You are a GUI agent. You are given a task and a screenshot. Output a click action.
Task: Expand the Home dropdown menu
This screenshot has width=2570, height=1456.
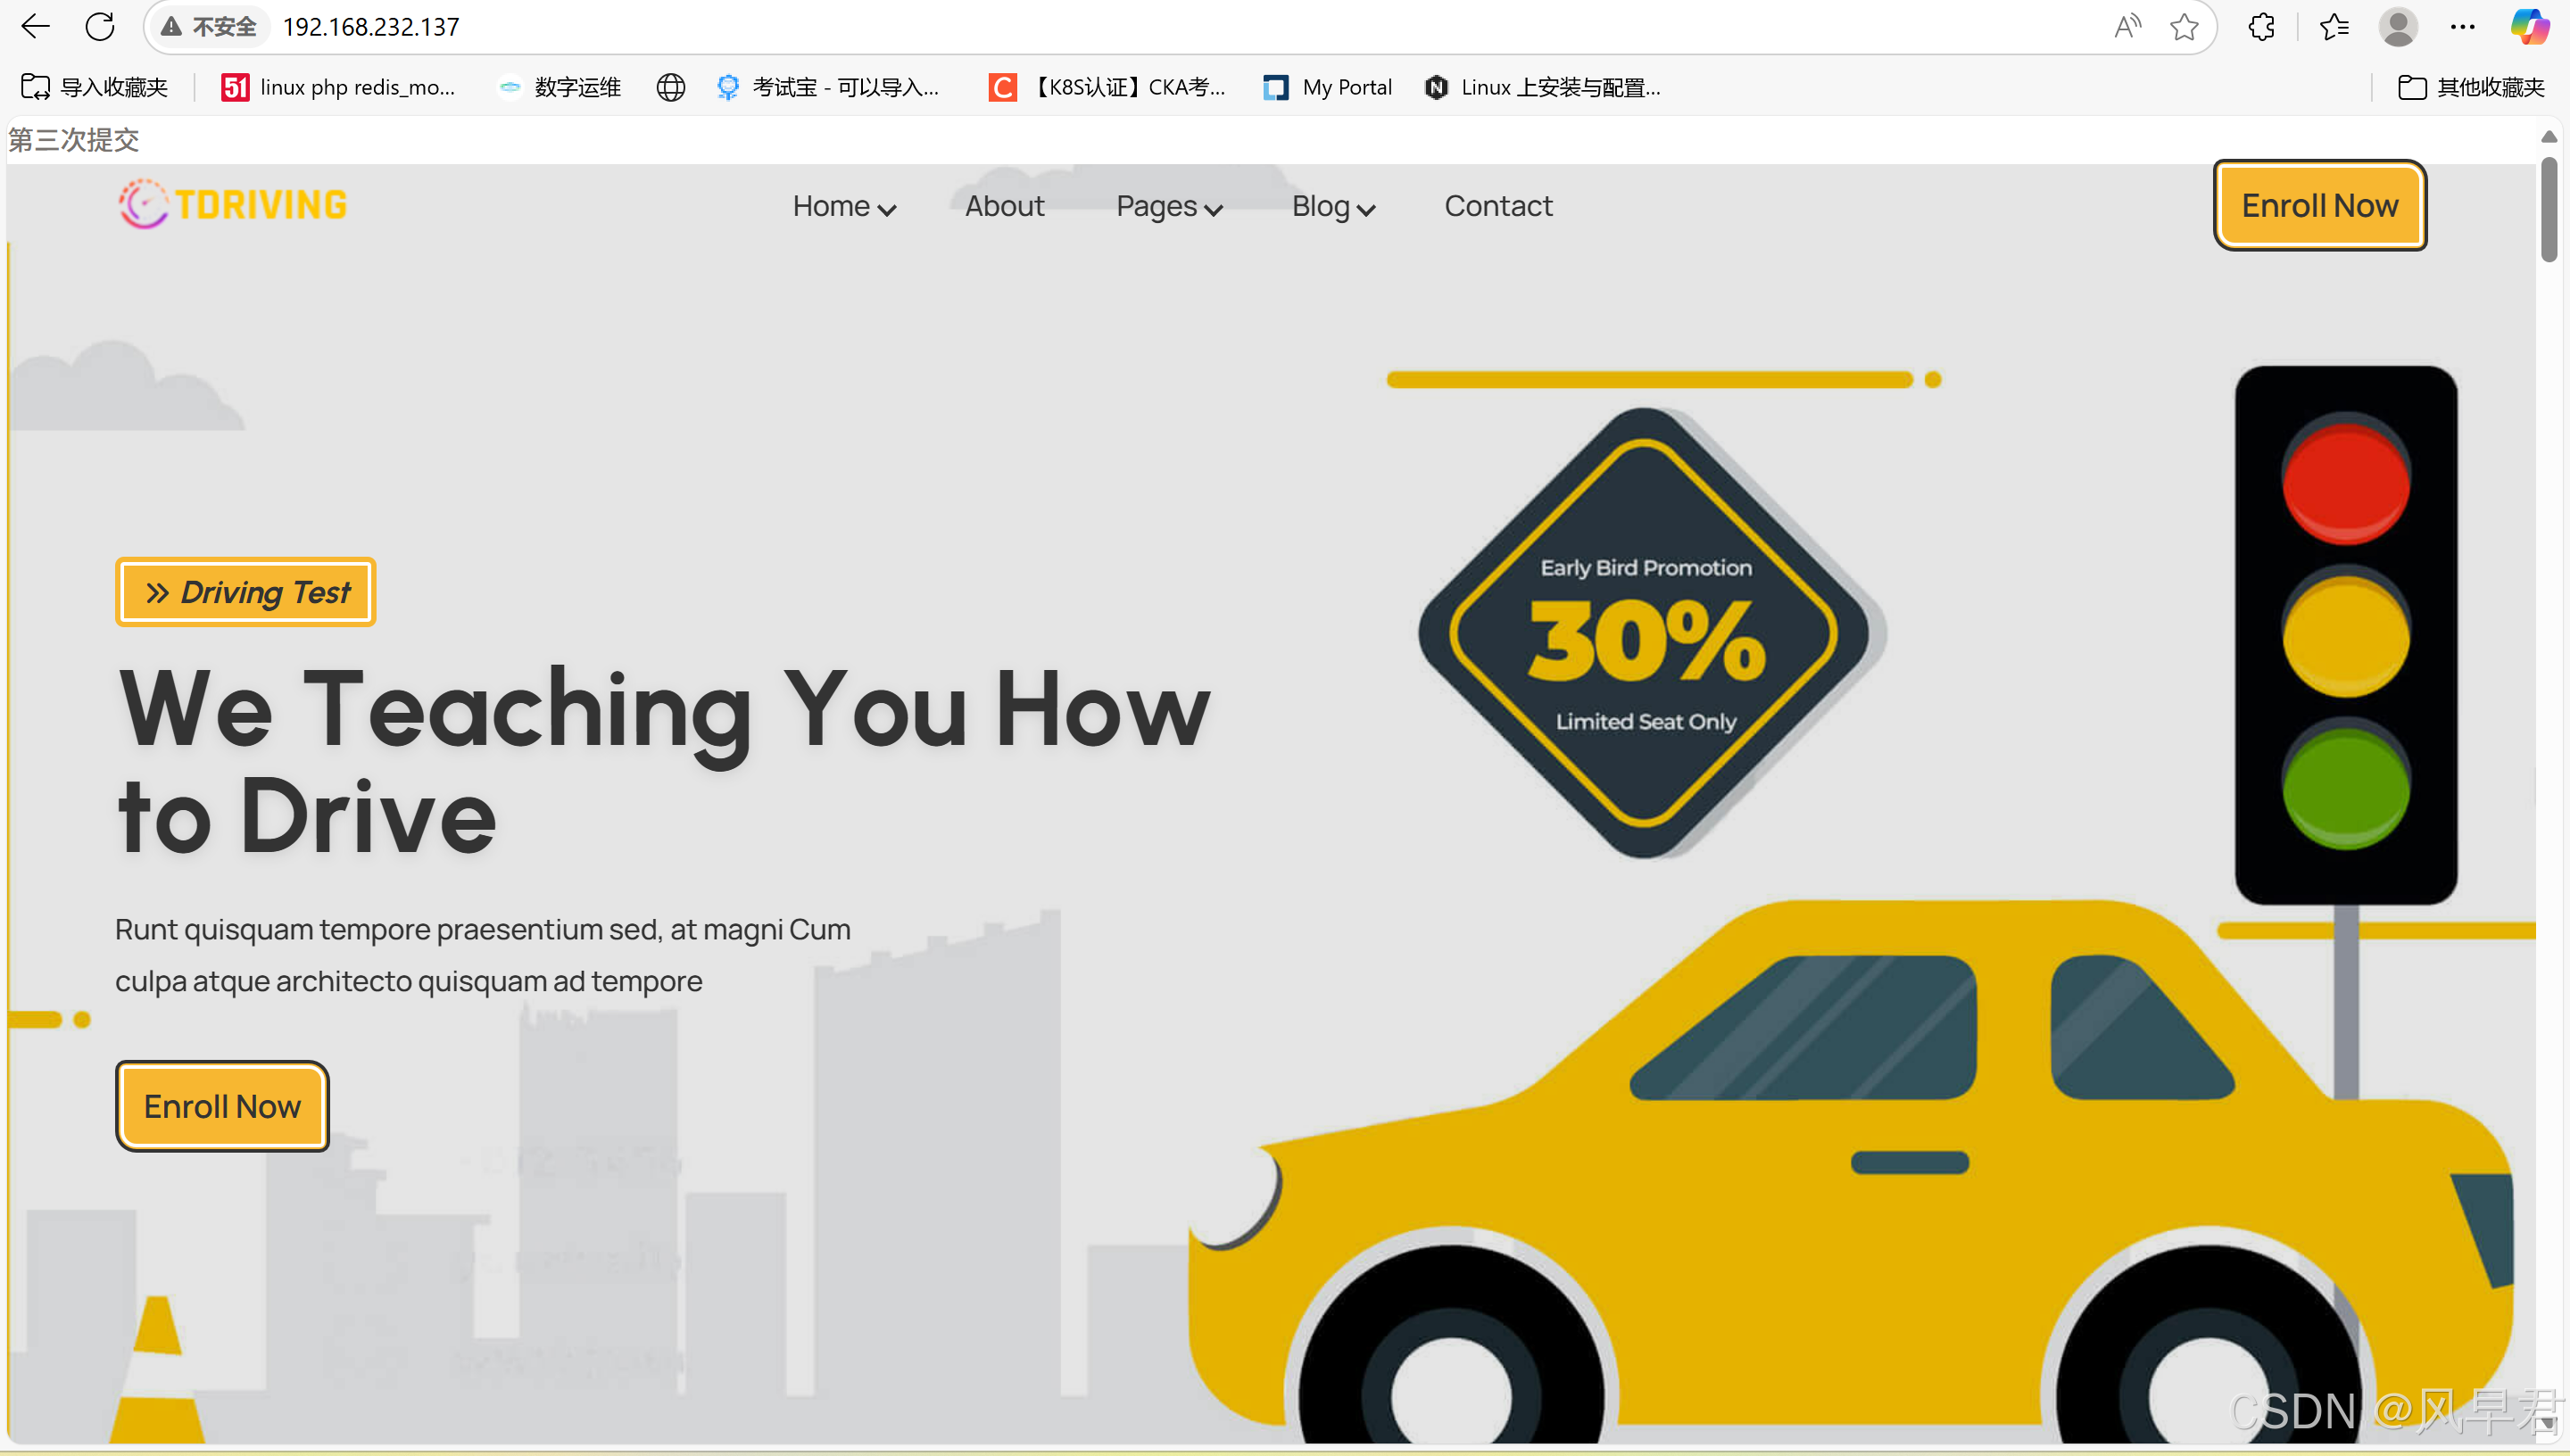844,206
